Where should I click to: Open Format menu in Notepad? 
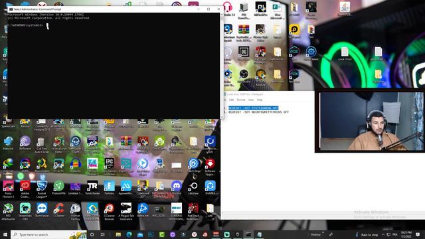[241, 100]
